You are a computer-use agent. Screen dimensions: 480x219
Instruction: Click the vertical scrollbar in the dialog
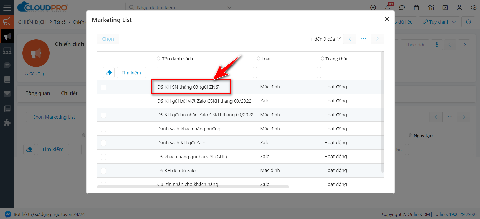[x=383, y=112]
